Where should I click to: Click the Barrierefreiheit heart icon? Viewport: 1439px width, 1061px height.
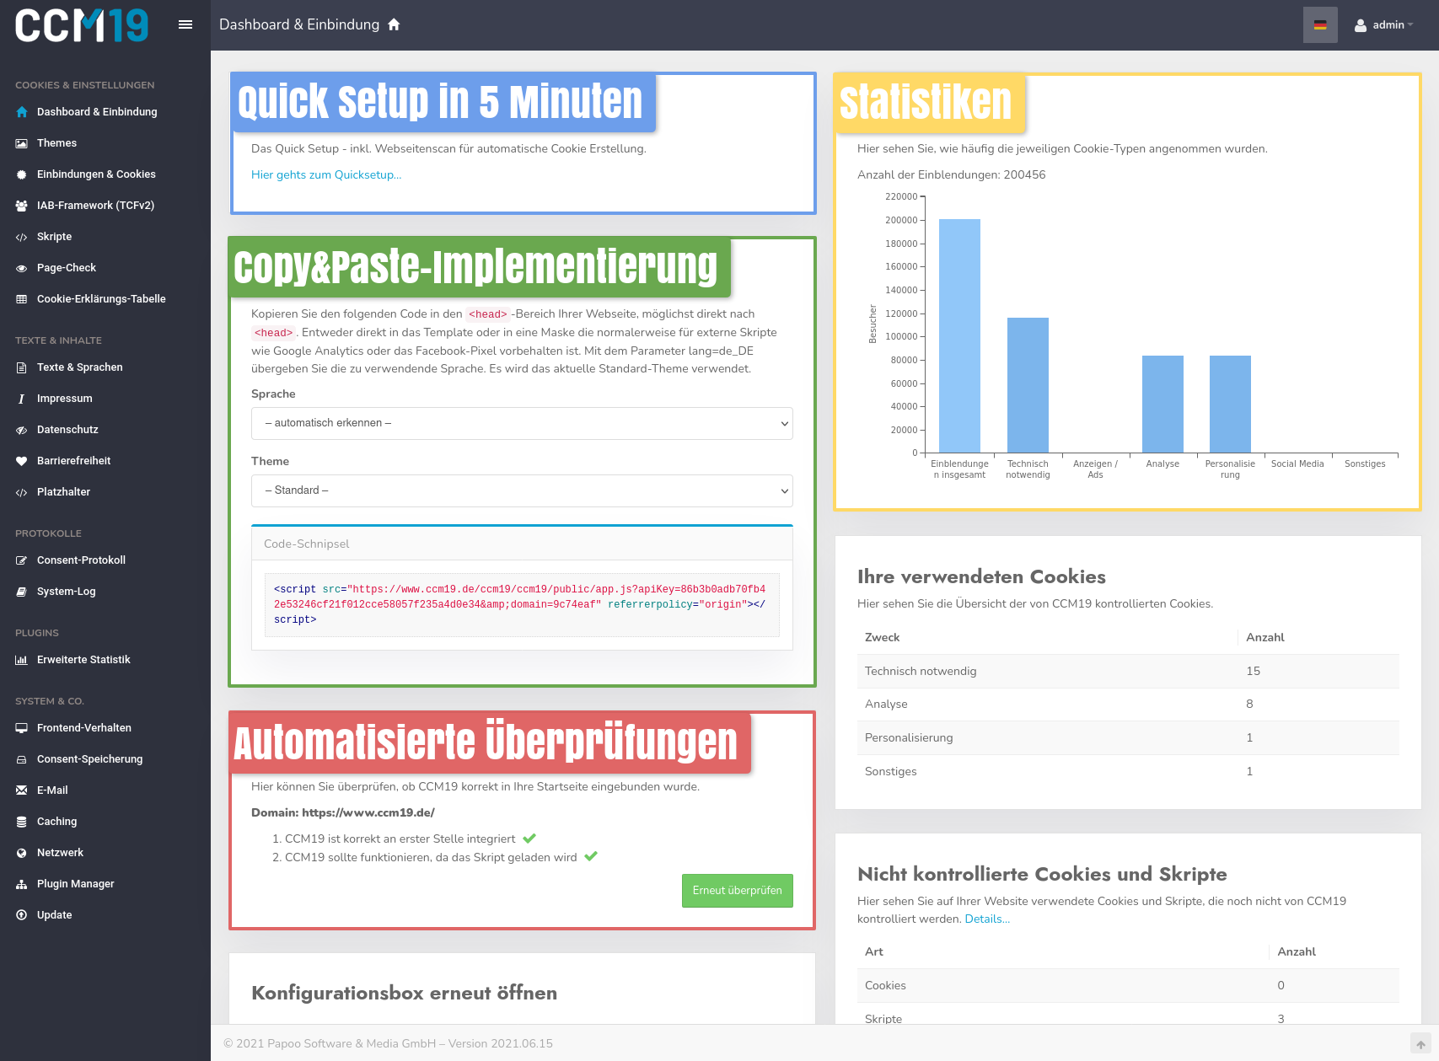[x=22, y=461]
